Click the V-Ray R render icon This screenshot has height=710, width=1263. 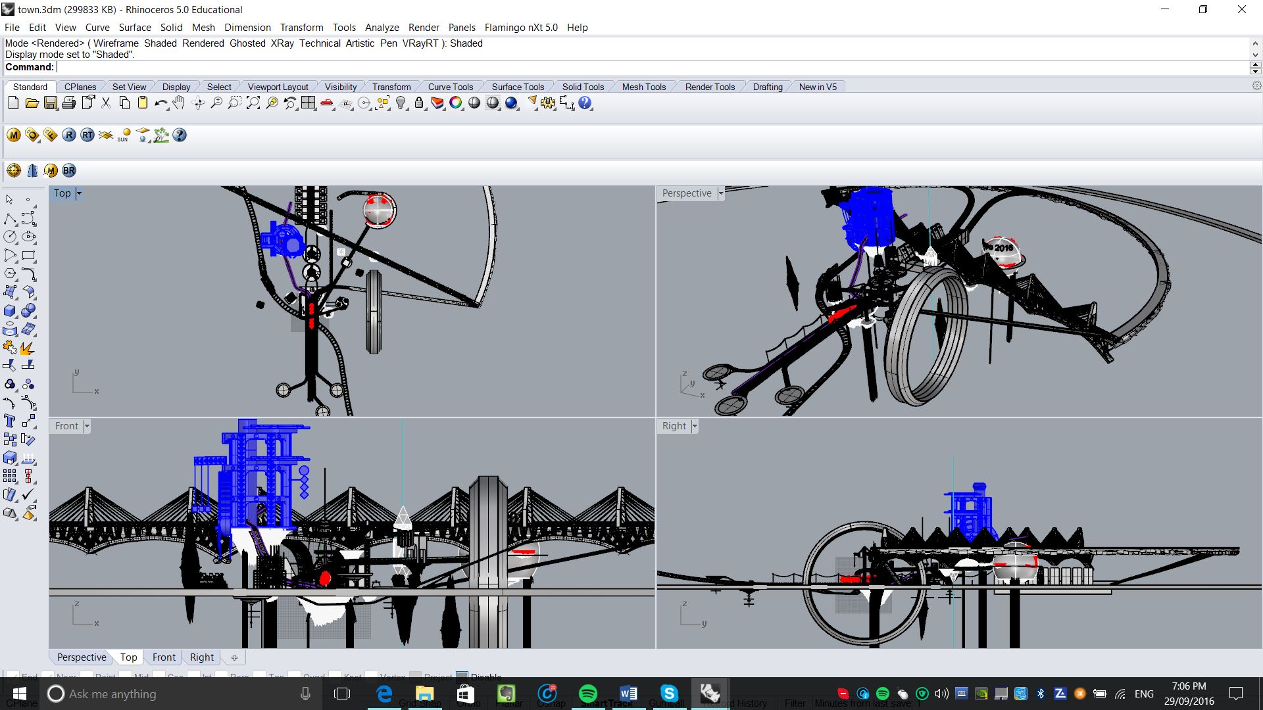69,135
